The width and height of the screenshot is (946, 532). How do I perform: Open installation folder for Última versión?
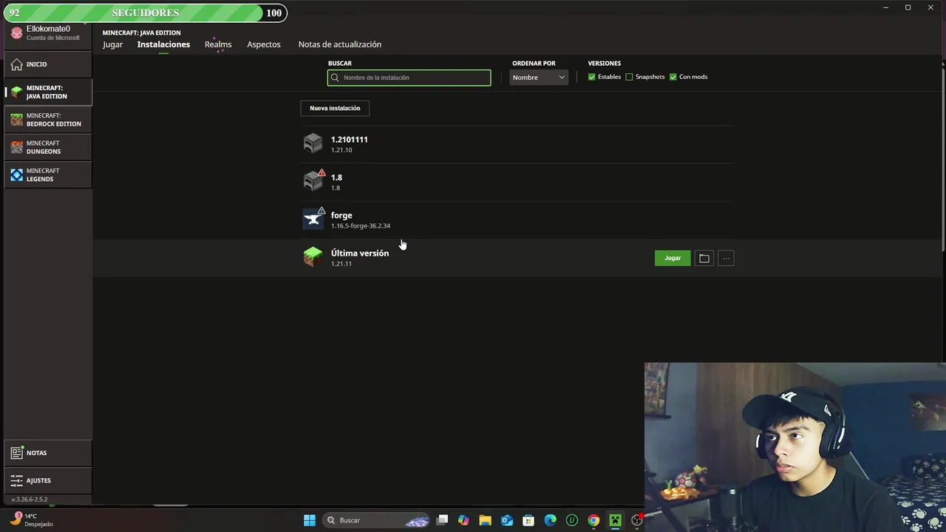click(x=704, y=258)
